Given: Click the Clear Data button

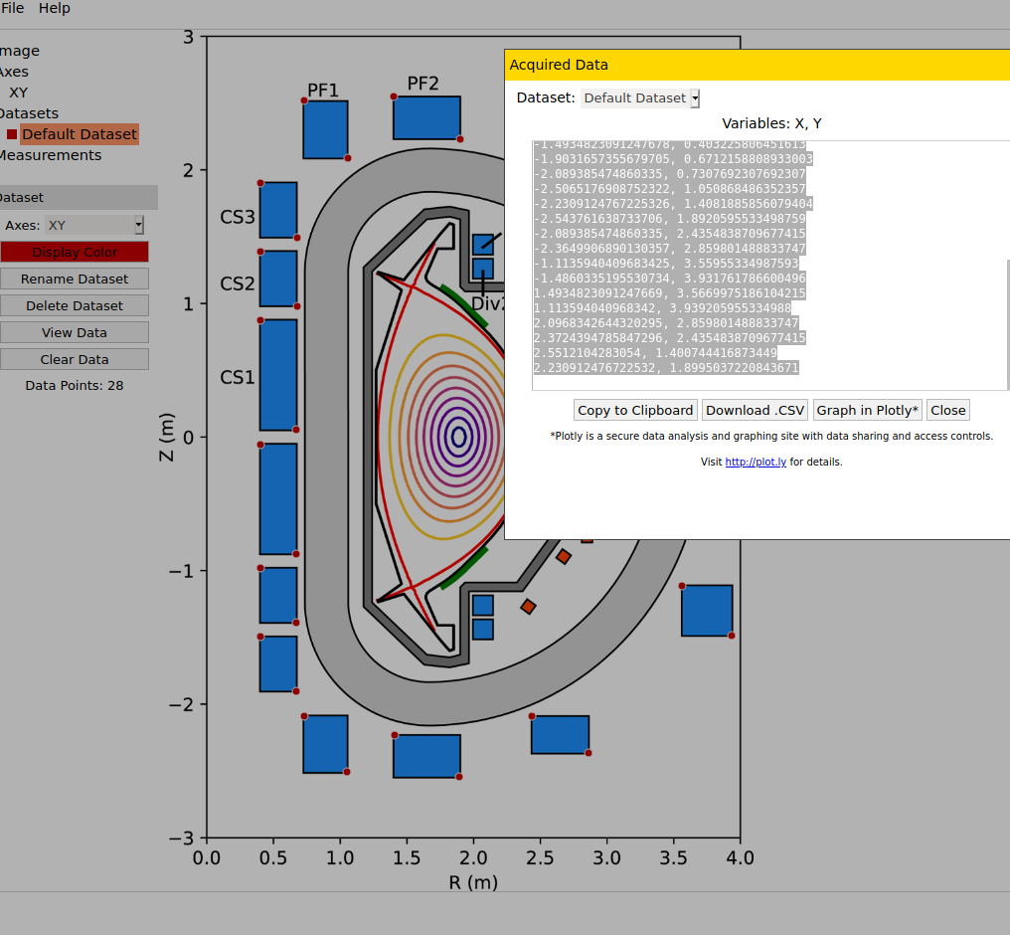Looking at the screenshot, I should pyautogui.click(x=75, y=359).
